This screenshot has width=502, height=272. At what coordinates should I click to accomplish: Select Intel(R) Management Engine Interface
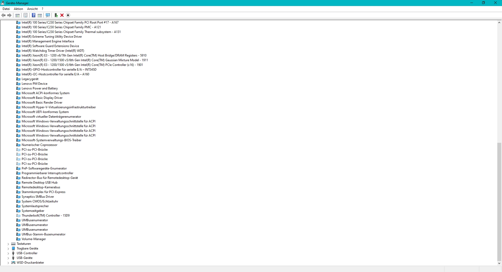point(48,41)
